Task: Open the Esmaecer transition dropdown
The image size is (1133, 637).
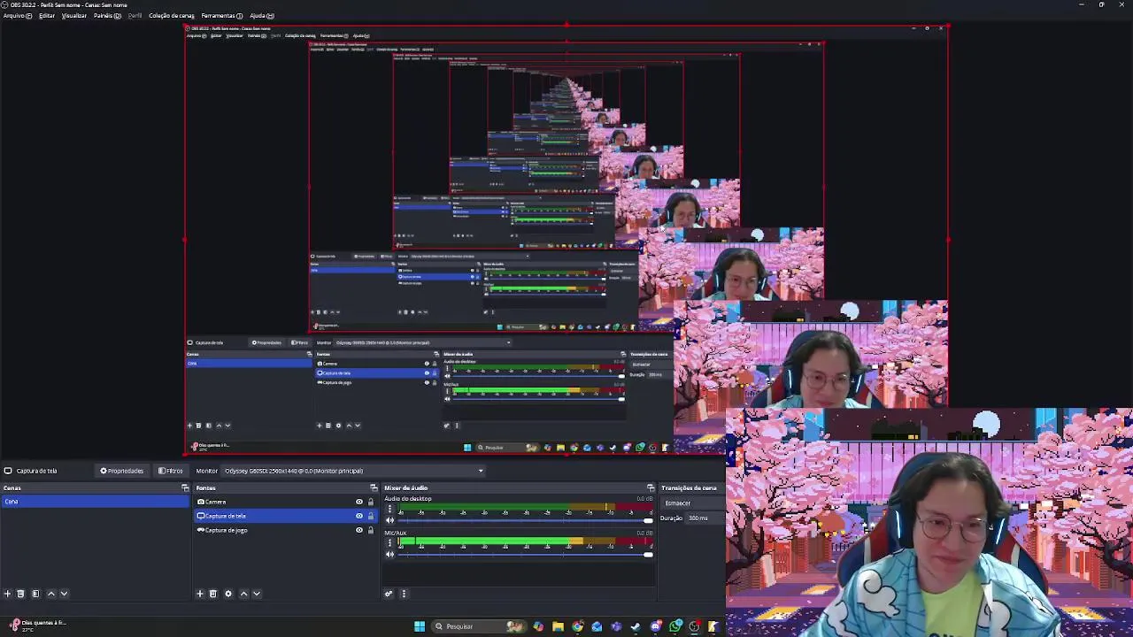Action: pyautogui.click(x=691, y=503)
